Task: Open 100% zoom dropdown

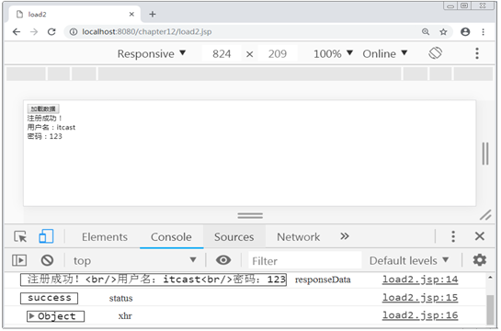Action: click(333, 53)
